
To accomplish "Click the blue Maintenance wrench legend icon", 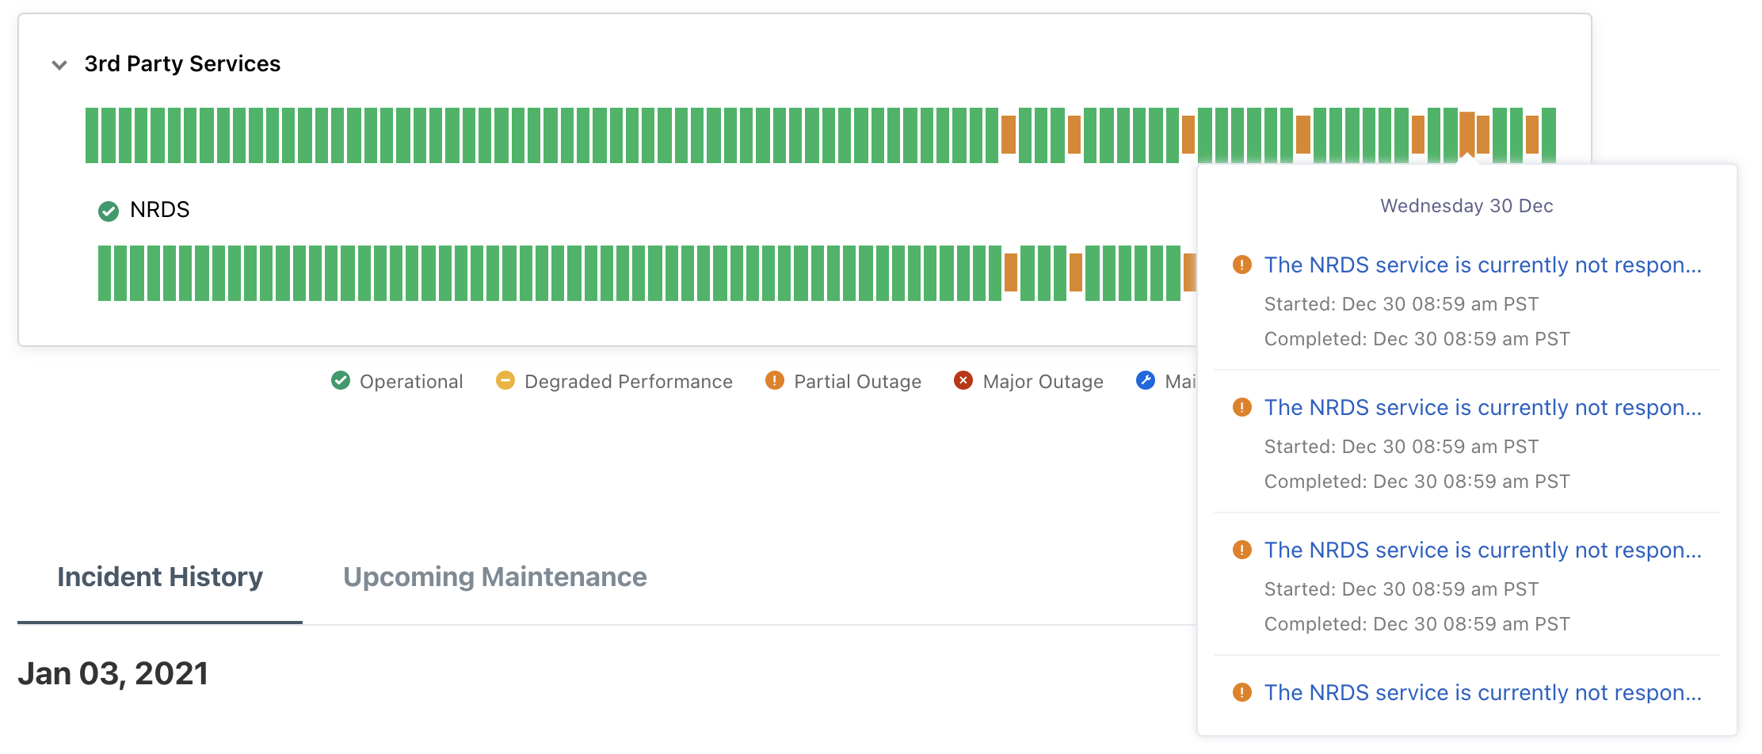I will point(1146,381).
